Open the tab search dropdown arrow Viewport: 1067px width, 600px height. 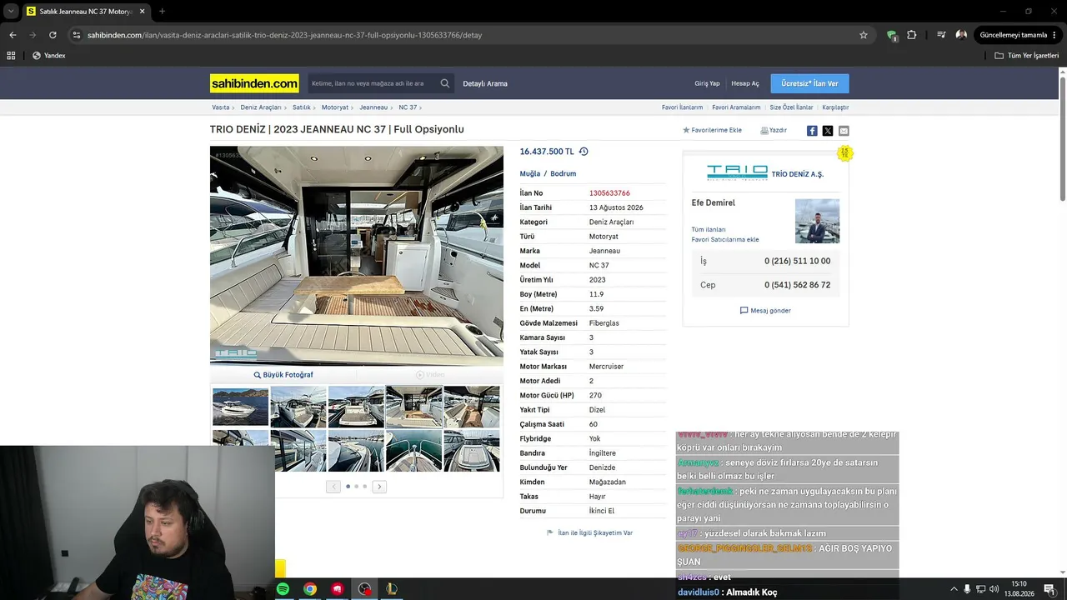point(11,12)
